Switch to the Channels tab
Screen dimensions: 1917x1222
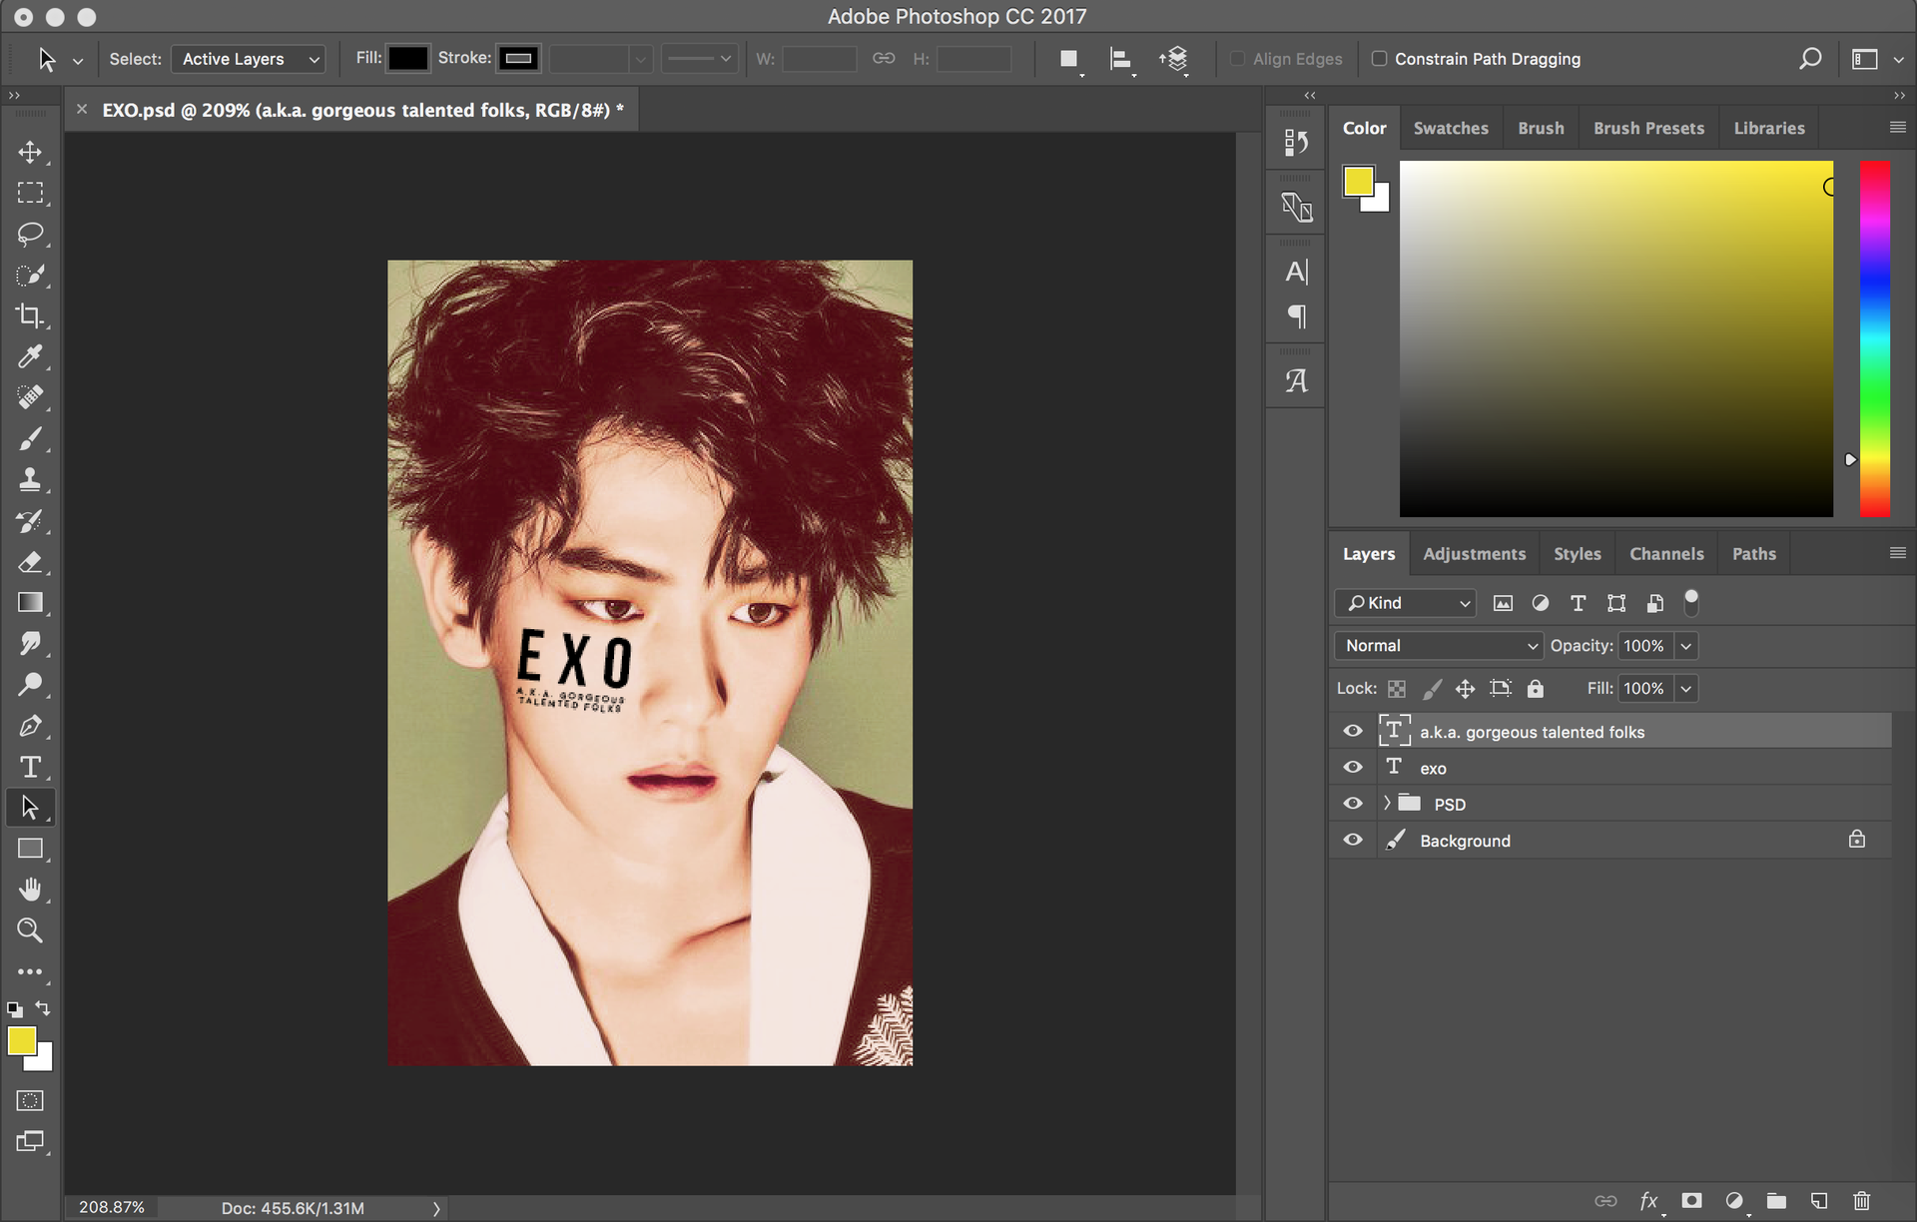click(x=1666, y=554)
